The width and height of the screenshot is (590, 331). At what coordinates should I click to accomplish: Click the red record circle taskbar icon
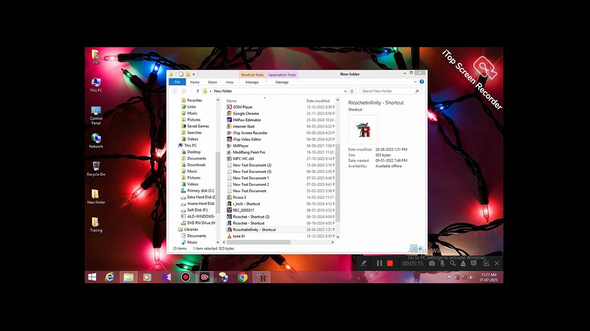tap(186, 277)
